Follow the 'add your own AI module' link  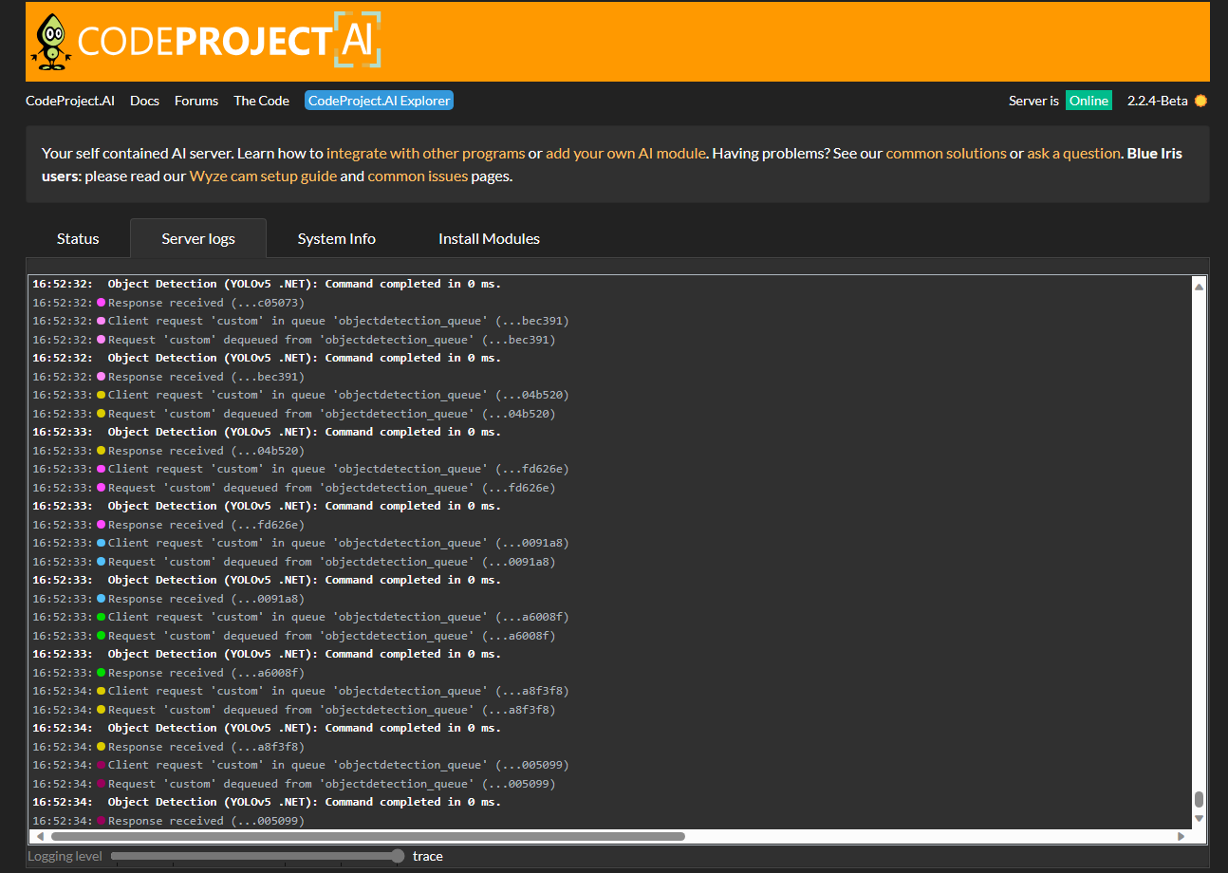[625, 153]
